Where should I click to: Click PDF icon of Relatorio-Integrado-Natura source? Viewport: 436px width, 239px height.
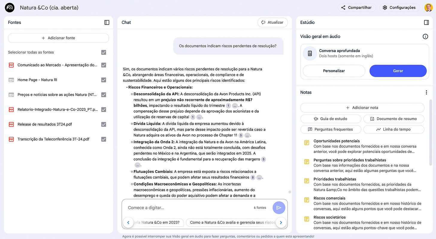click(11, 110)
